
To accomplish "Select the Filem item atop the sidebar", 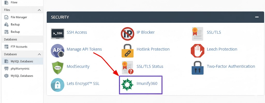I will tap(14, 3).
